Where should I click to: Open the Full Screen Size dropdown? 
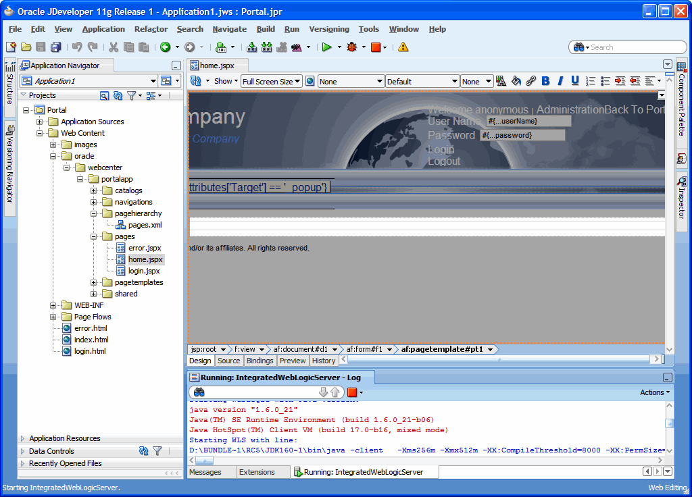[272, 82]
